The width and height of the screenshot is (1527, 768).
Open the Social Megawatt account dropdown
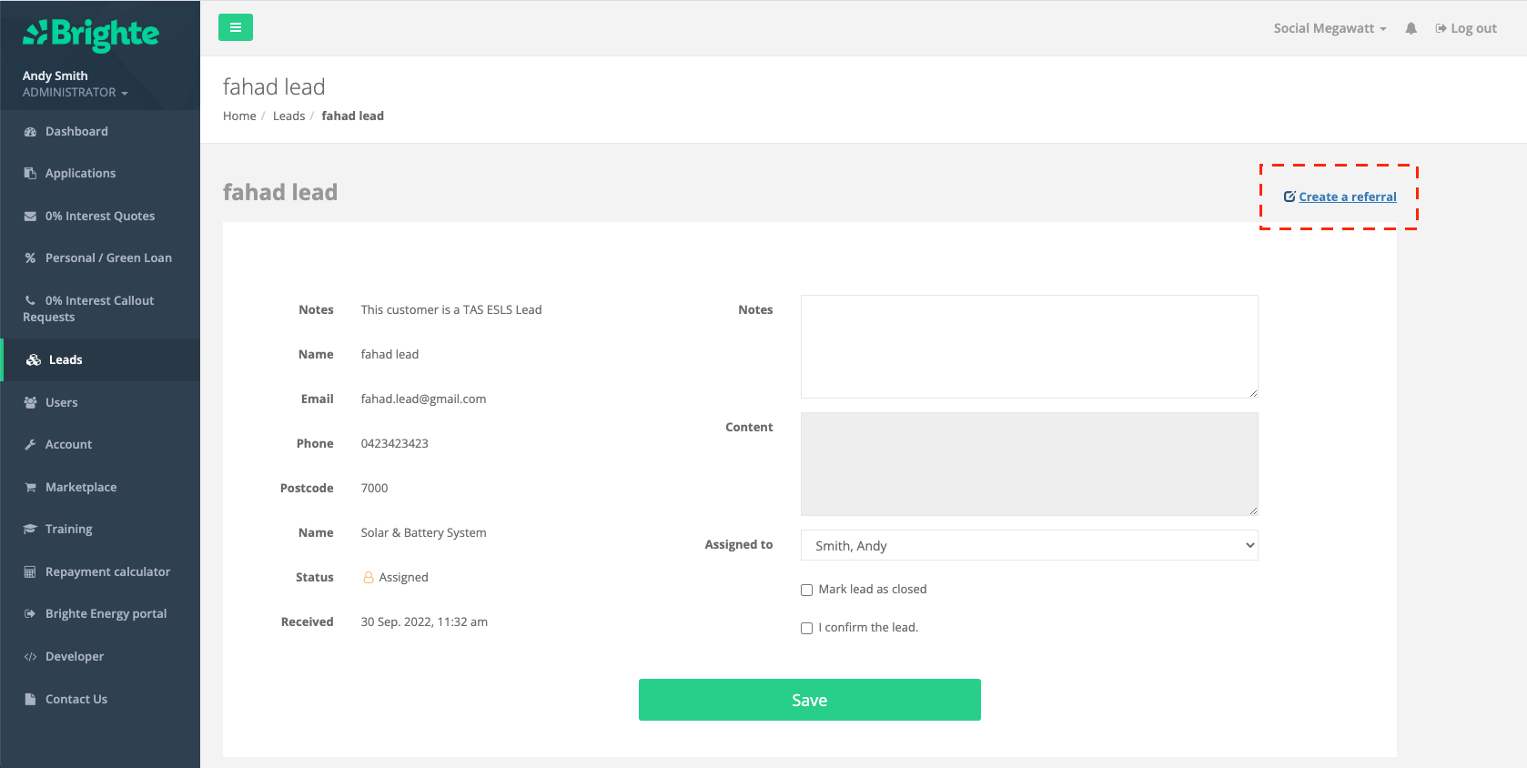1329,28
